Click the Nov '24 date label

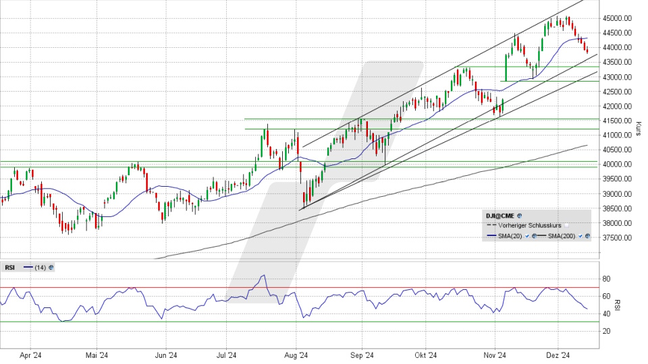[495, 355]
